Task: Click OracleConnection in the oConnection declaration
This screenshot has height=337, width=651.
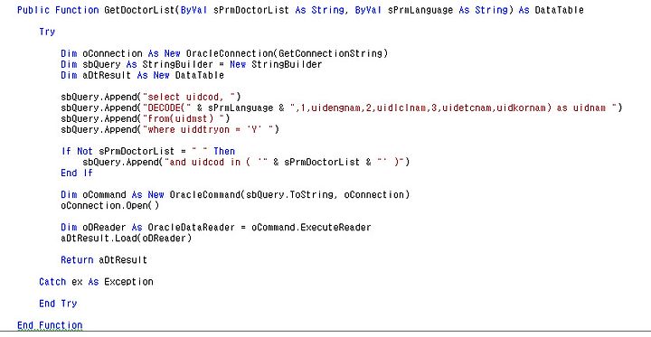Action: pyautogui.click(x=230, y=53)
